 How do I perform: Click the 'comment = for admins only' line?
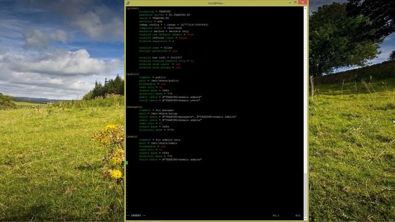coord(160,140)
